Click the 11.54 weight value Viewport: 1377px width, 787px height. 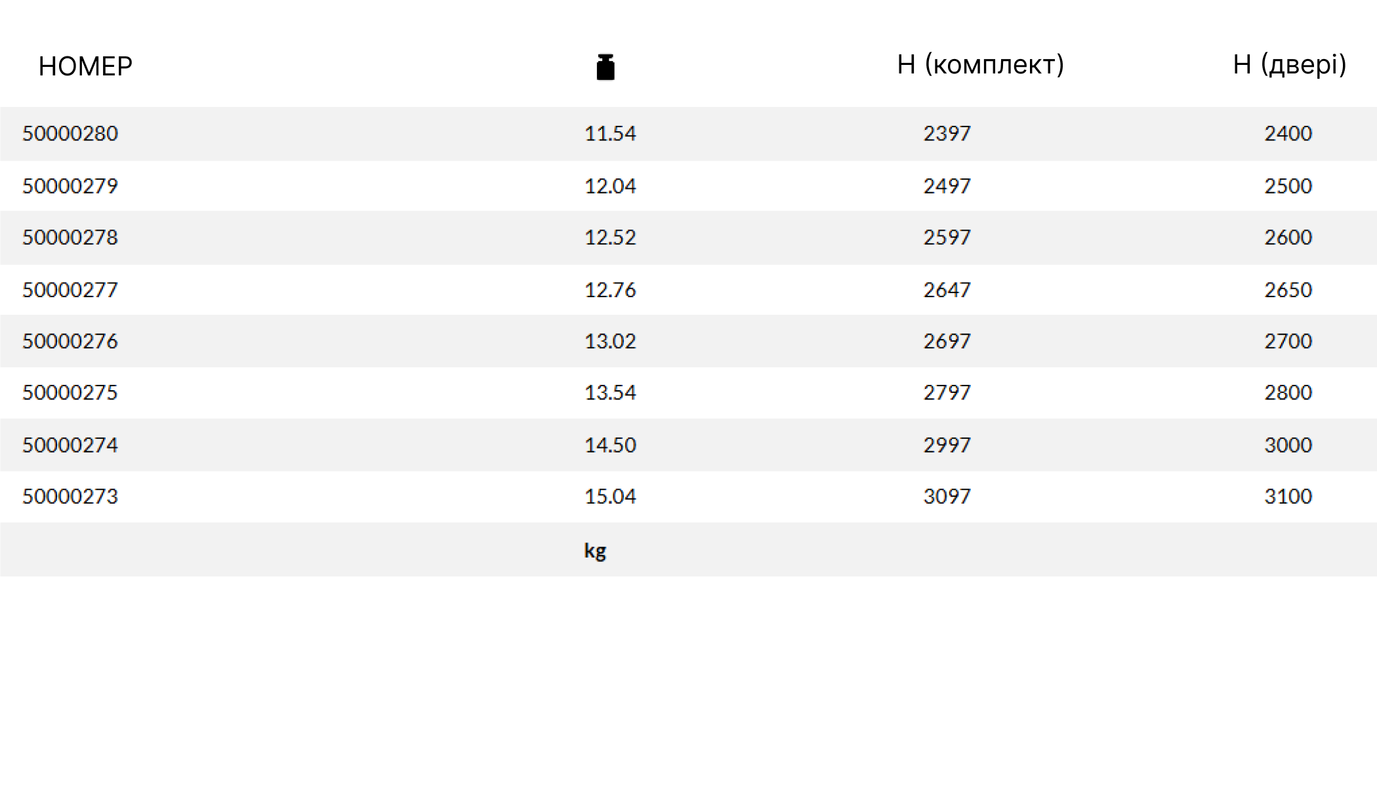coord(610,134)
